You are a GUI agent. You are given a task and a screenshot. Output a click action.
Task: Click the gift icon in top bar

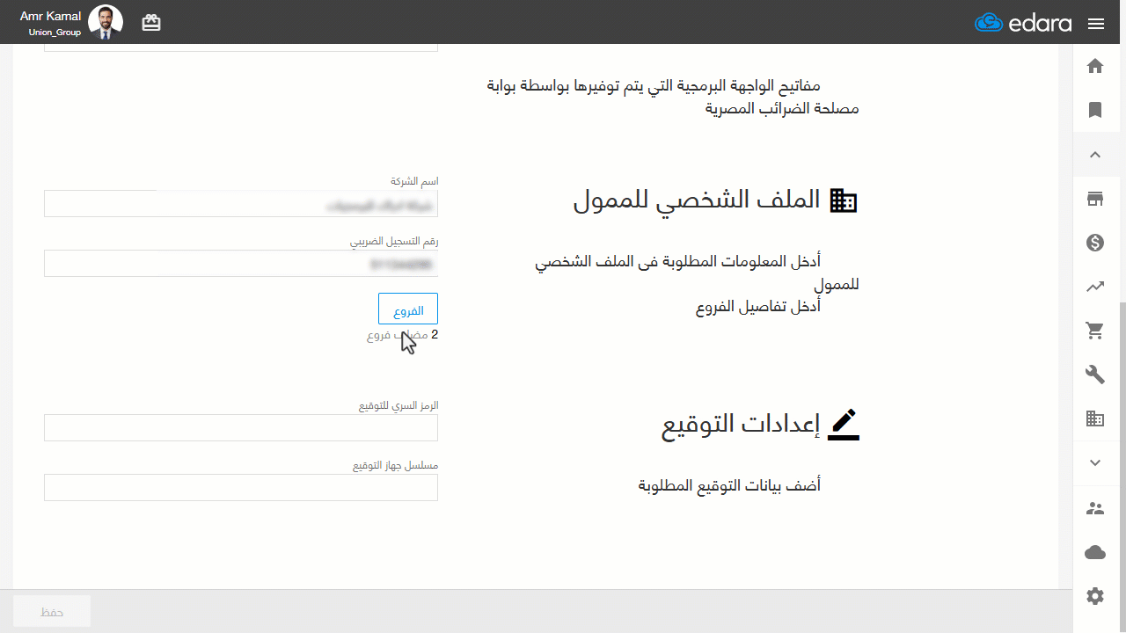click(x=151, y=23)
